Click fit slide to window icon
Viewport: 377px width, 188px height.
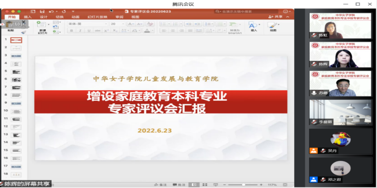[x=285, y=185]
